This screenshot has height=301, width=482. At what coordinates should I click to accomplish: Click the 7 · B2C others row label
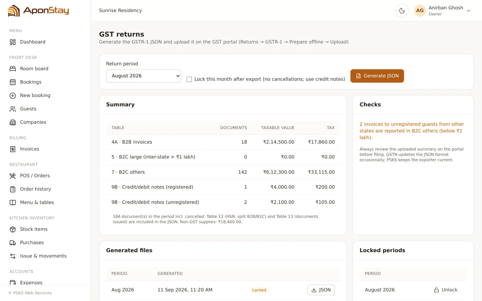(x=128, y=172)
